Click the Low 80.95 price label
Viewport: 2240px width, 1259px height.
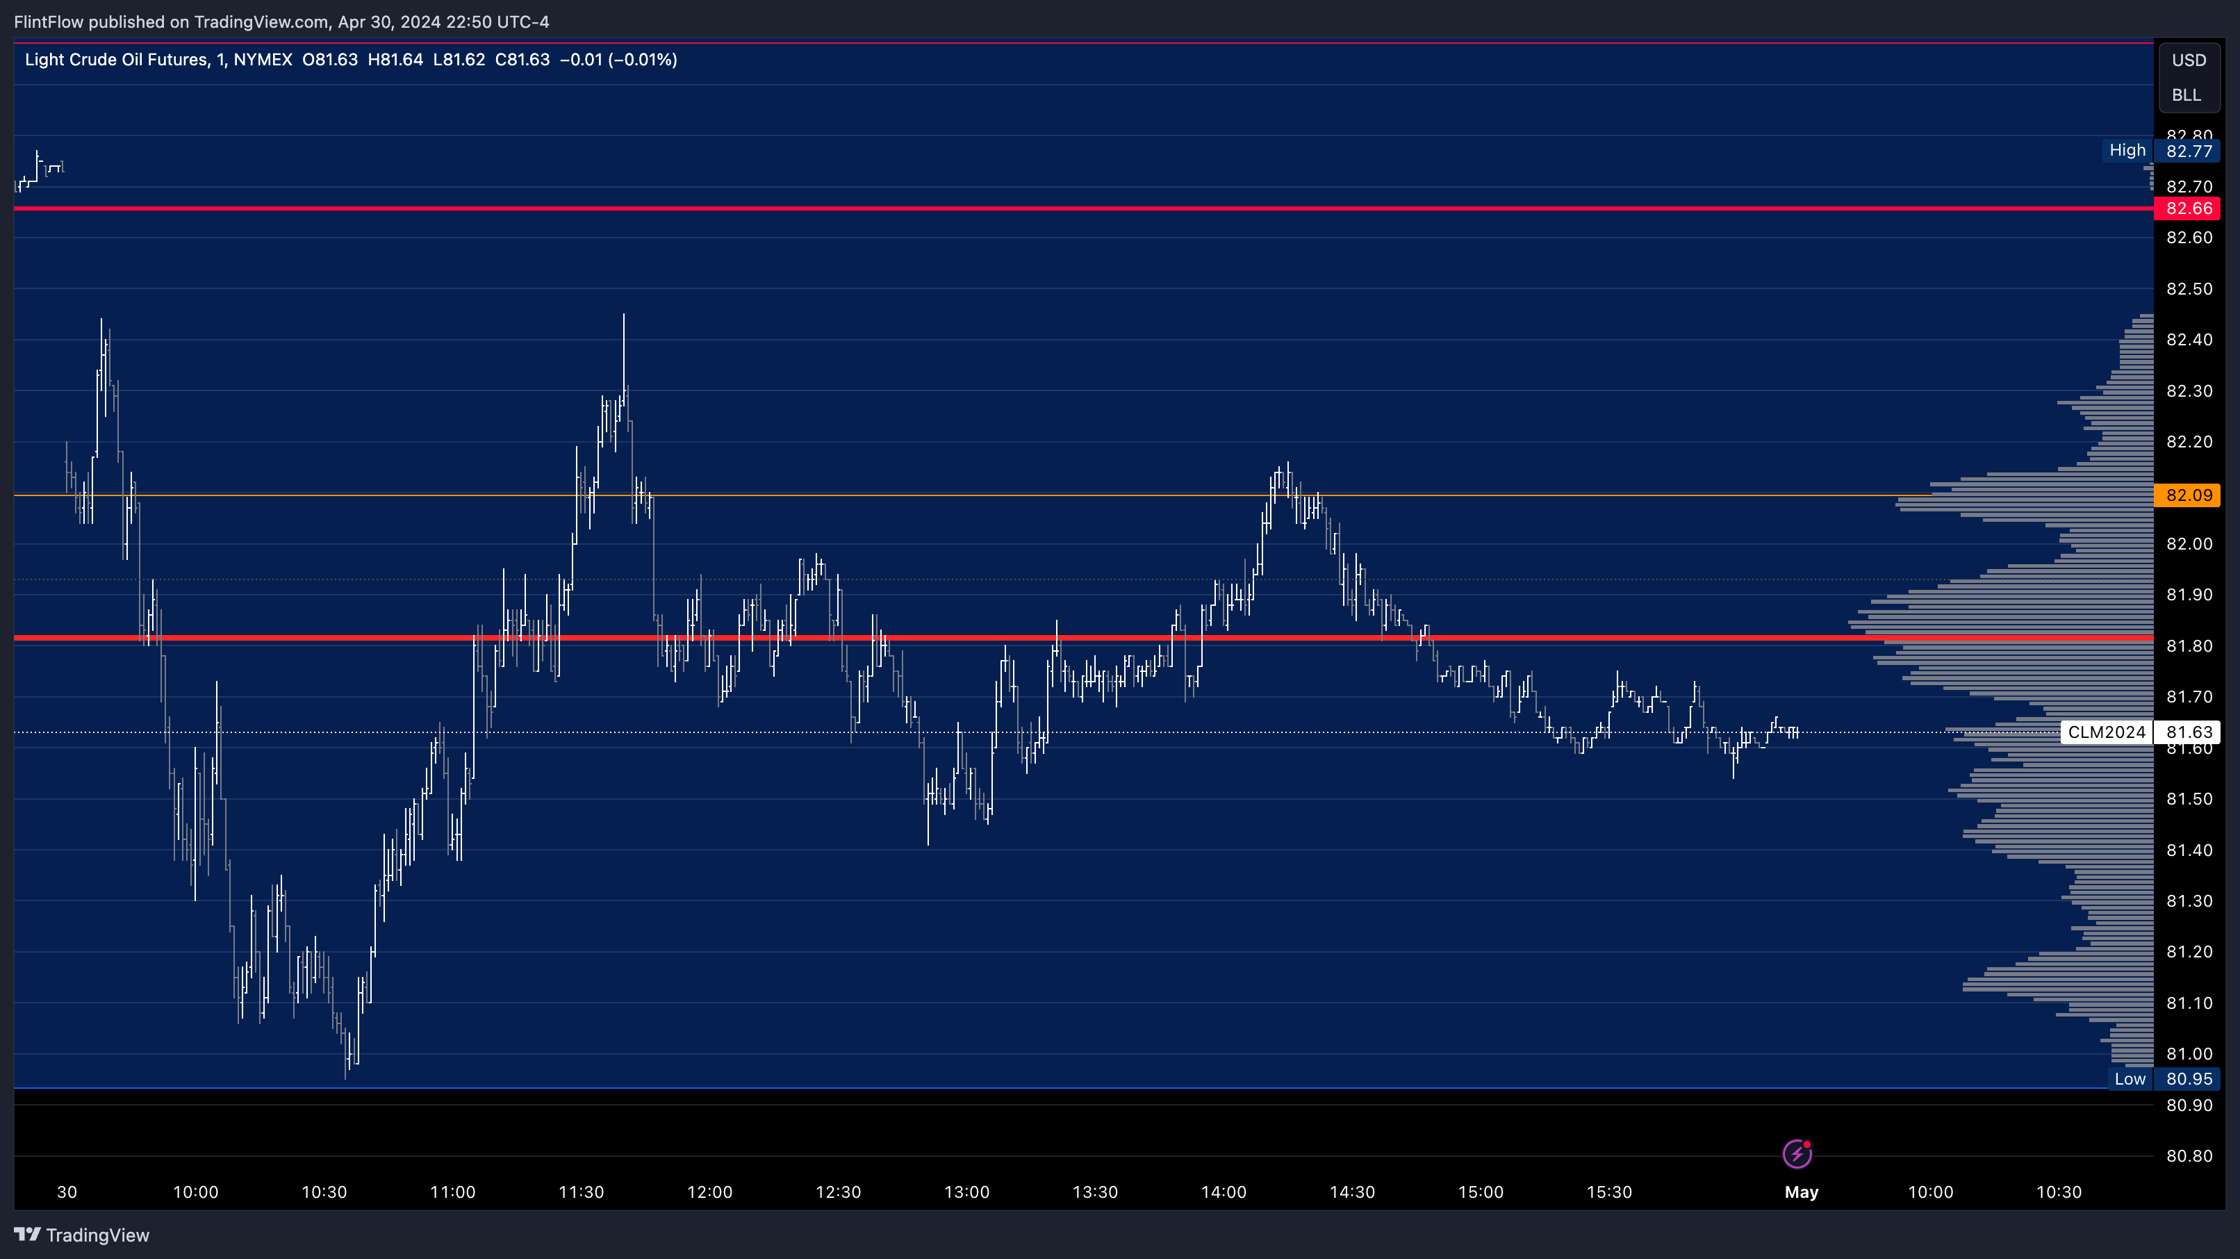tap(2164, 1079)
